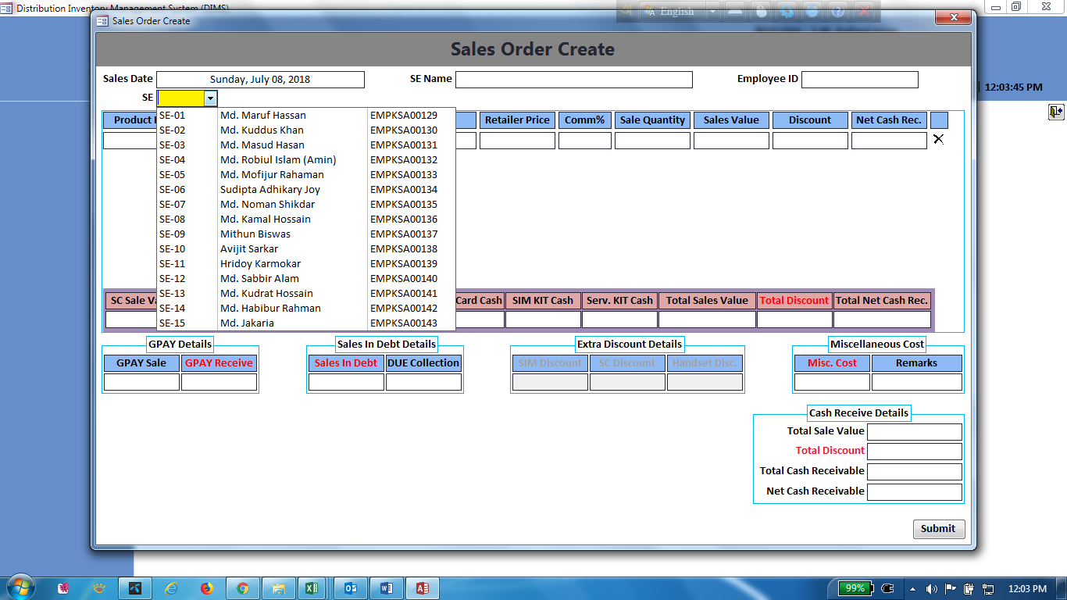Choose SE-09 Mithun Biswas

(x=306, y=234)
